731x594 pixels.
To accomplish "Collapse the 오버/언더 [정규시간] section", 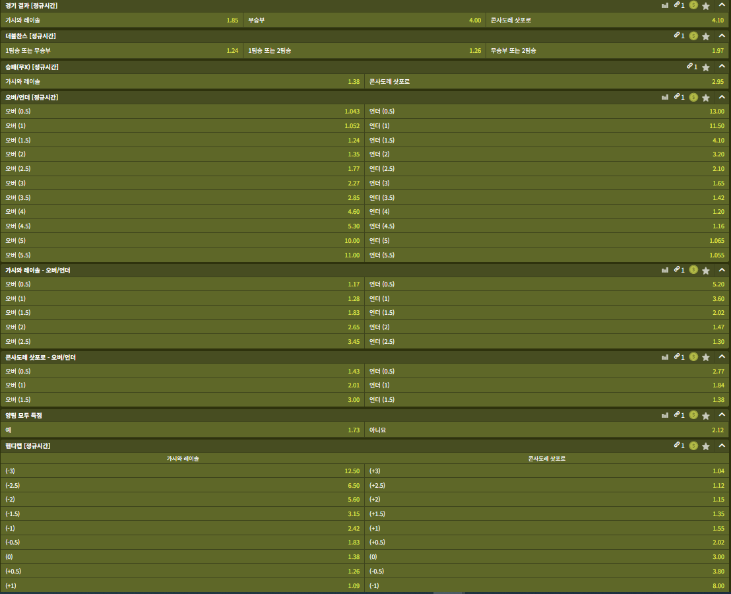I will point(722,97).
